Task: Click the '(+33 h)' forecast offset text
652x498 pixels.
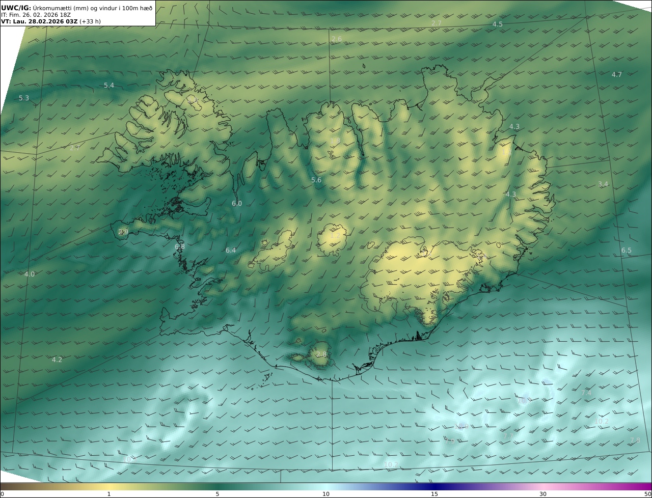Action: (x=90, y=22)
